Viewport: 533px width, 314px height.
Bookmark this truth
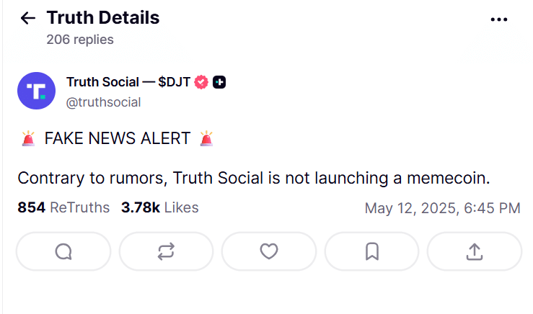pyautogui.click(x=371, y=251)
